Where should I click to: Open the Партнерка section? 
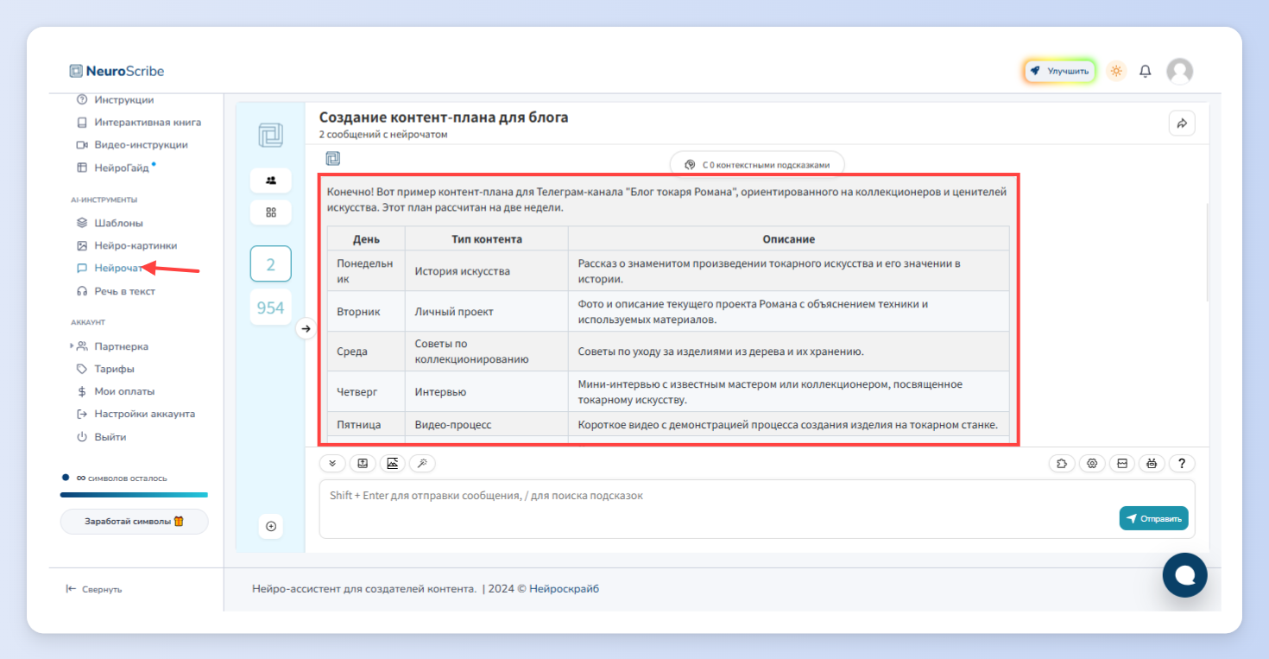pyautogui.click(x=113, y=346)
